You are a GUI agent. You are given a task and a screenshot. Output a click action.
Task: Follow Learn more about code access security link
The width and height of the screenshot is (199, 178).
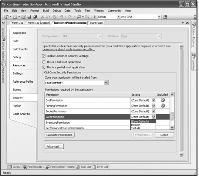pos(69,49)
